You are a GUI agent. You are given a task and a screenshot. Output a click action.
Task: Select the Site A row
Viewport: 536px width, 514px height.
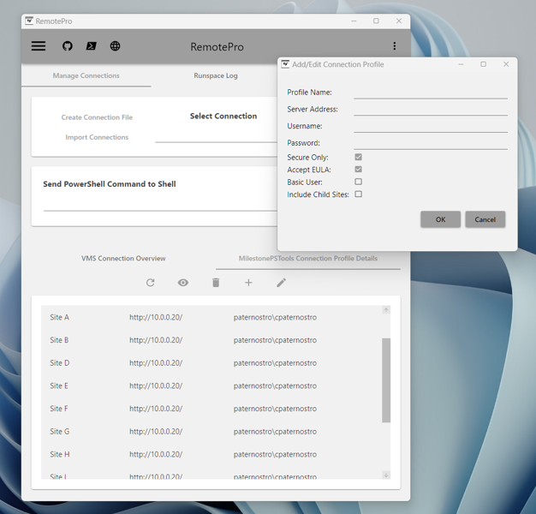point(211,317)
